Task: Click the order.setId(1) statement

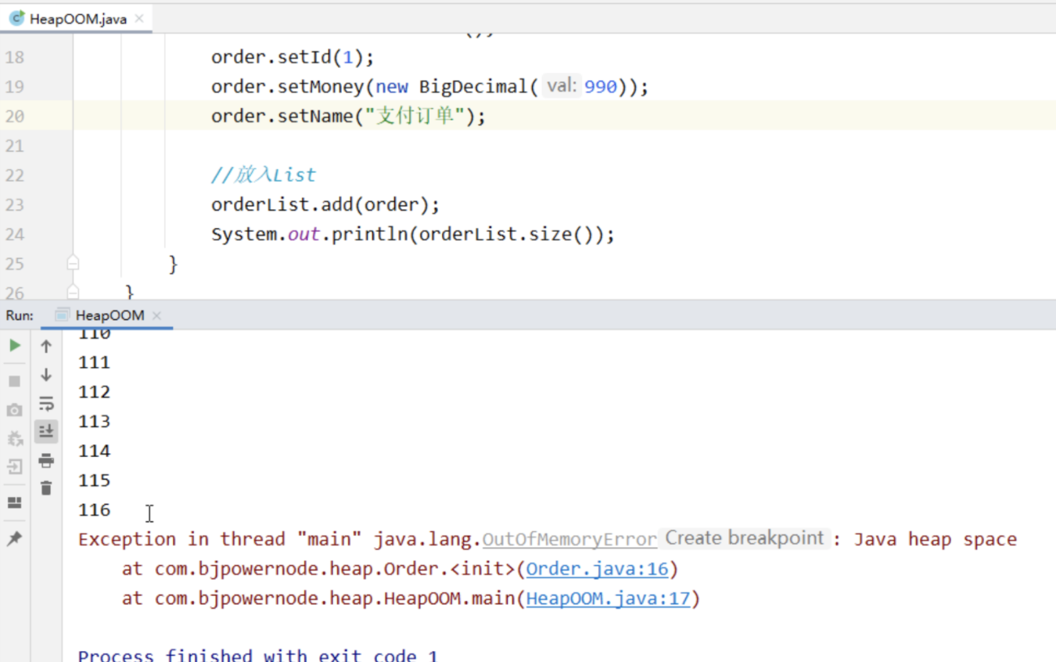Action: coord(293,57)
